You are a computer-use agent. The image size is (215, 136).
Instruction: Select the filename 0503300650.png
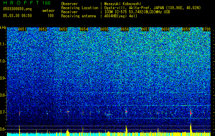(17, 9)
